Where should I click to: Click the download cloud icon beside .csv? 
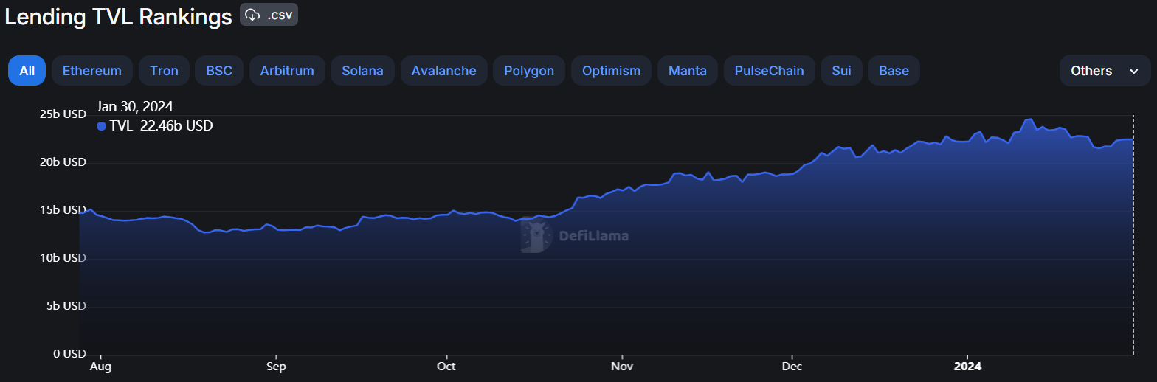(253, 15)
